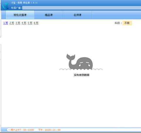Select the 3班 class link
141x133 pixels.
coord(18,23)
